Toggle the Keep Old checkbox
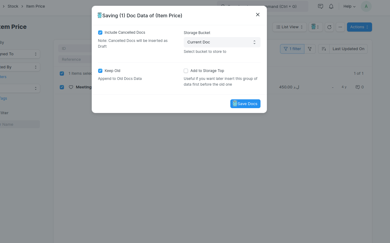The width and height of the screenshot is (390, 243). click(100, 71)
